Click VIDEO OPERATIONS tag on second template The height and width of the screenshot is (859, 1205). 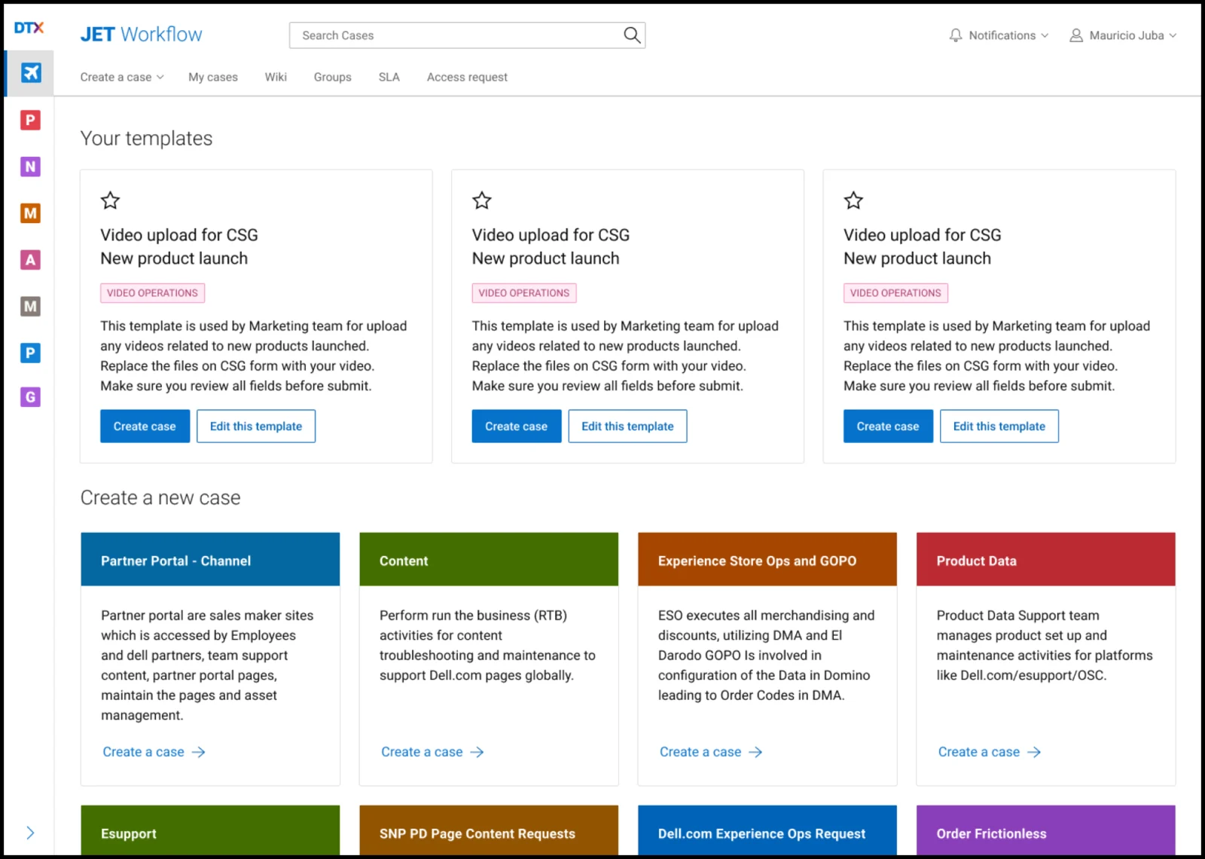524,293
